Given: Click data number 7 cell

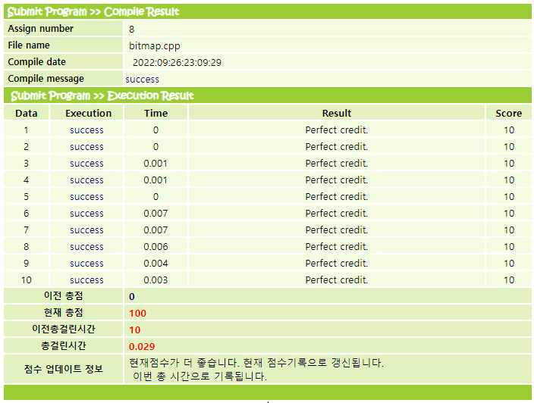Looking at the screenshot, I should point(27,230).
